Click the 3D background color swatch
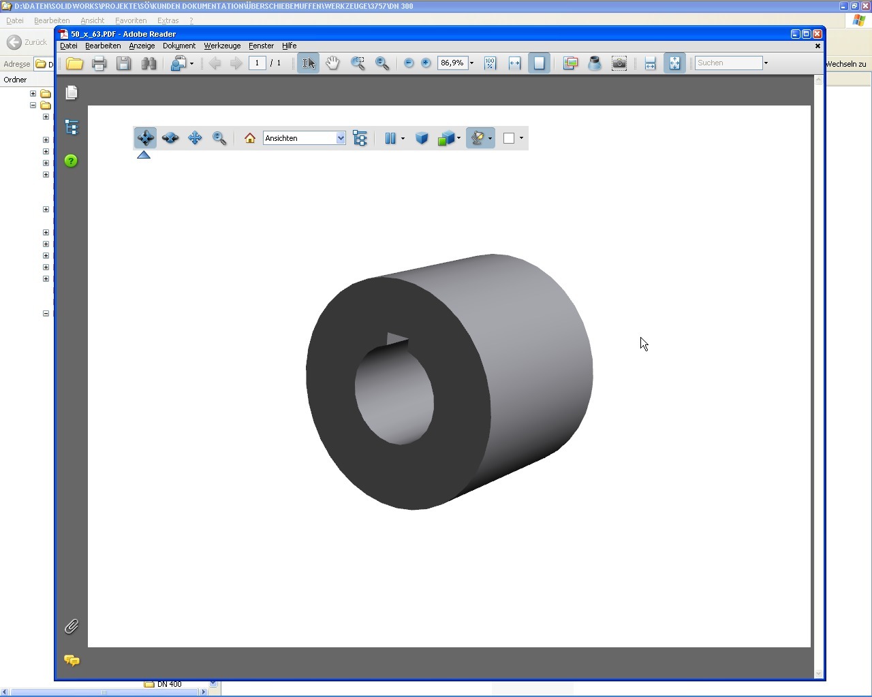Viewport: 872px width, 697px height. (509, 138)
